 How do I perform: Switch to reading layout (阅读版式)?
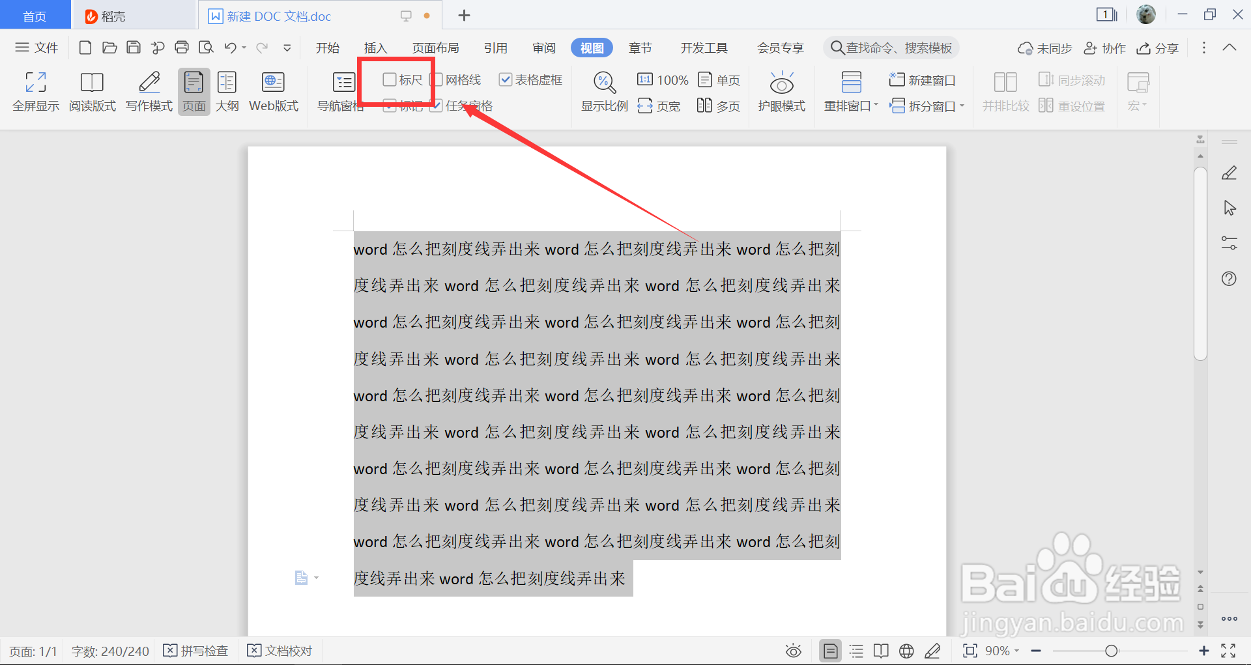[x=92, y=92]
